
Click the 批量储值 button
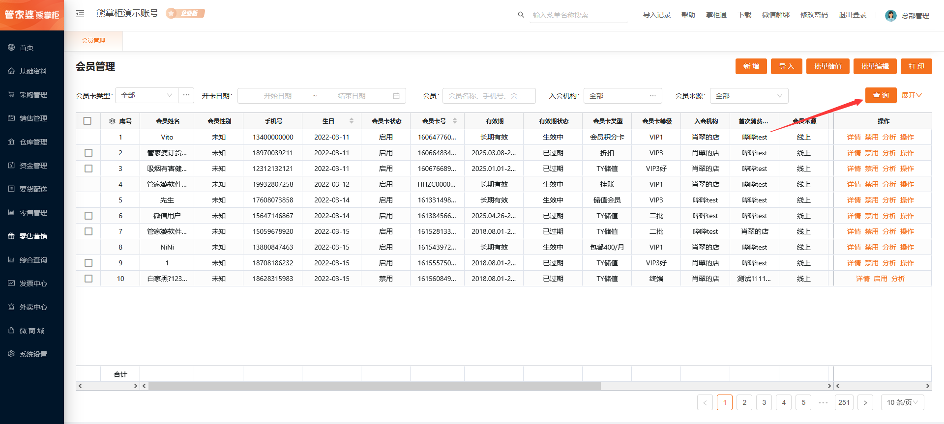pos(828,66)
